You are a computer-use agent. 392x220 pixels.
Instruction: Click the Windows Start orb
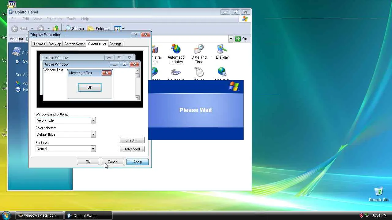pyautogui.click(x=6, y=215)
